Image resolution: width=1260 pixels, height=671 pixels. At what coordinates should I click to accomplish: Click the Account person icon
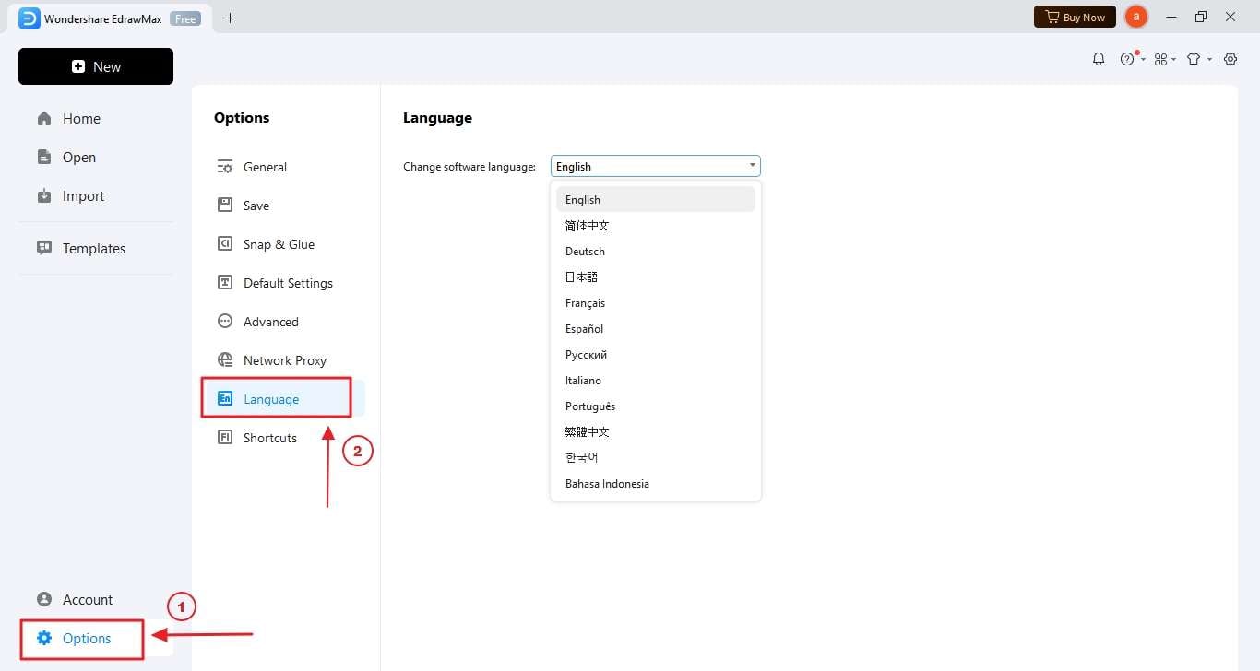pyautogui.click(x=44, y=600)
